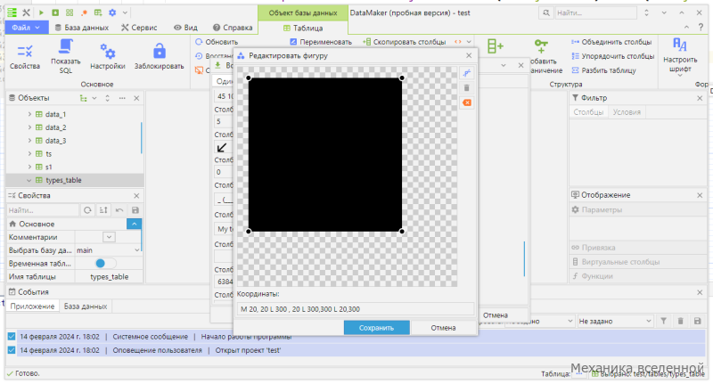Click Разбить таблицу command
The width and height of the screenshot is (713, 384).
click(603, 70)
